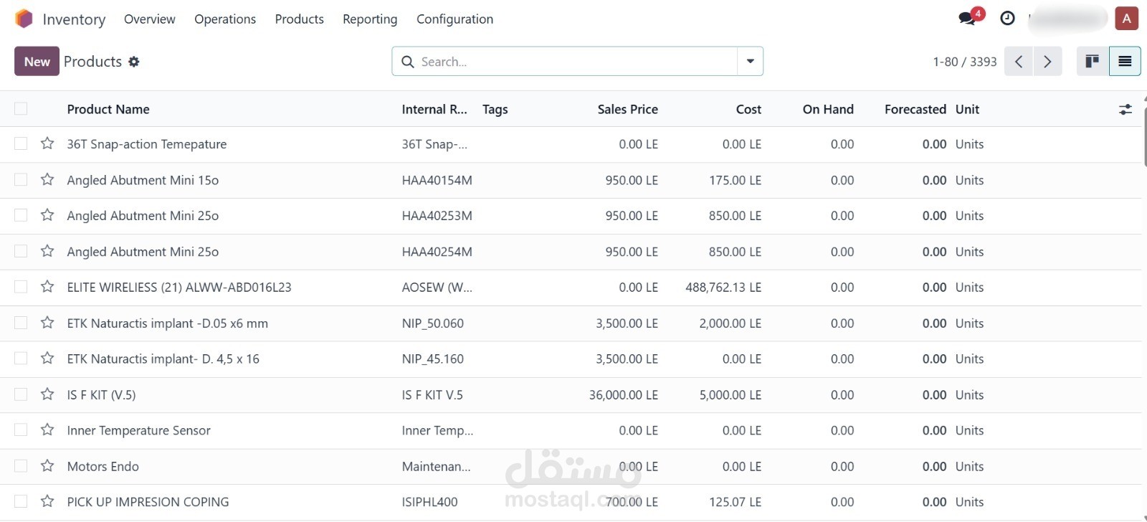The image size is (1147, 522).
Task: Click the Products settings gear icon
Action: 134,62
